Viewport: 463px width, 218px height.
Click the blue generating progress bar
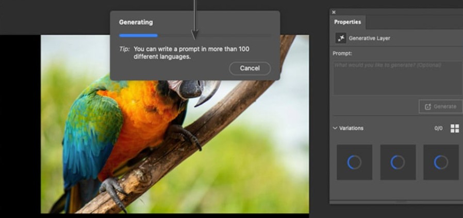pos(138,35)
